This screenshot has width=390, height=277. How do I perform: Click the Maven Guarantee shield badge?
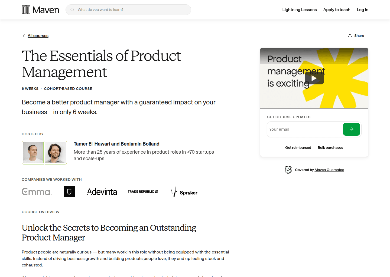[288, 170]
